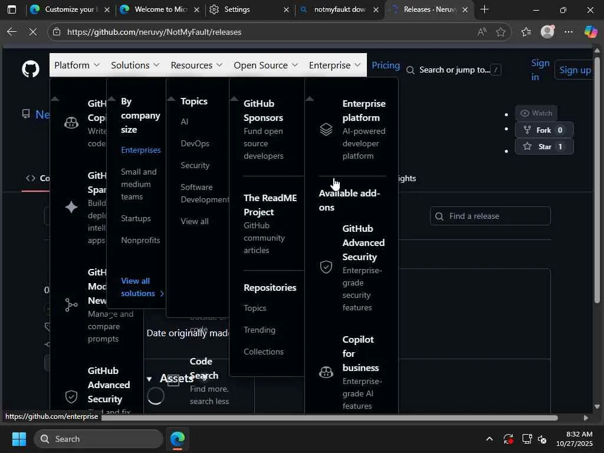Click the Spark sparkle icon in Platform menu
604x453 pixels.
pos(71,207)
